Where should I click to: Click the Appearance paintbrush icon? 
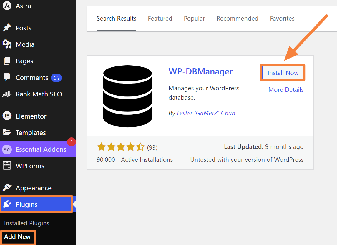click(x=7, y=187)
